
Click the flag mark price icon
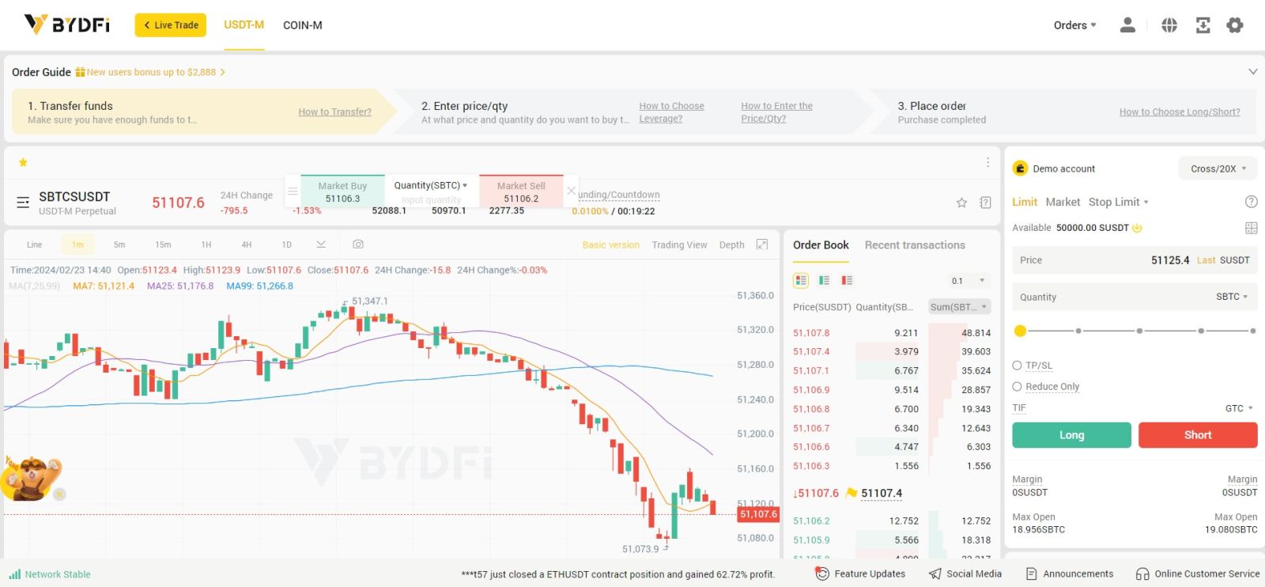tap(852, 493)
